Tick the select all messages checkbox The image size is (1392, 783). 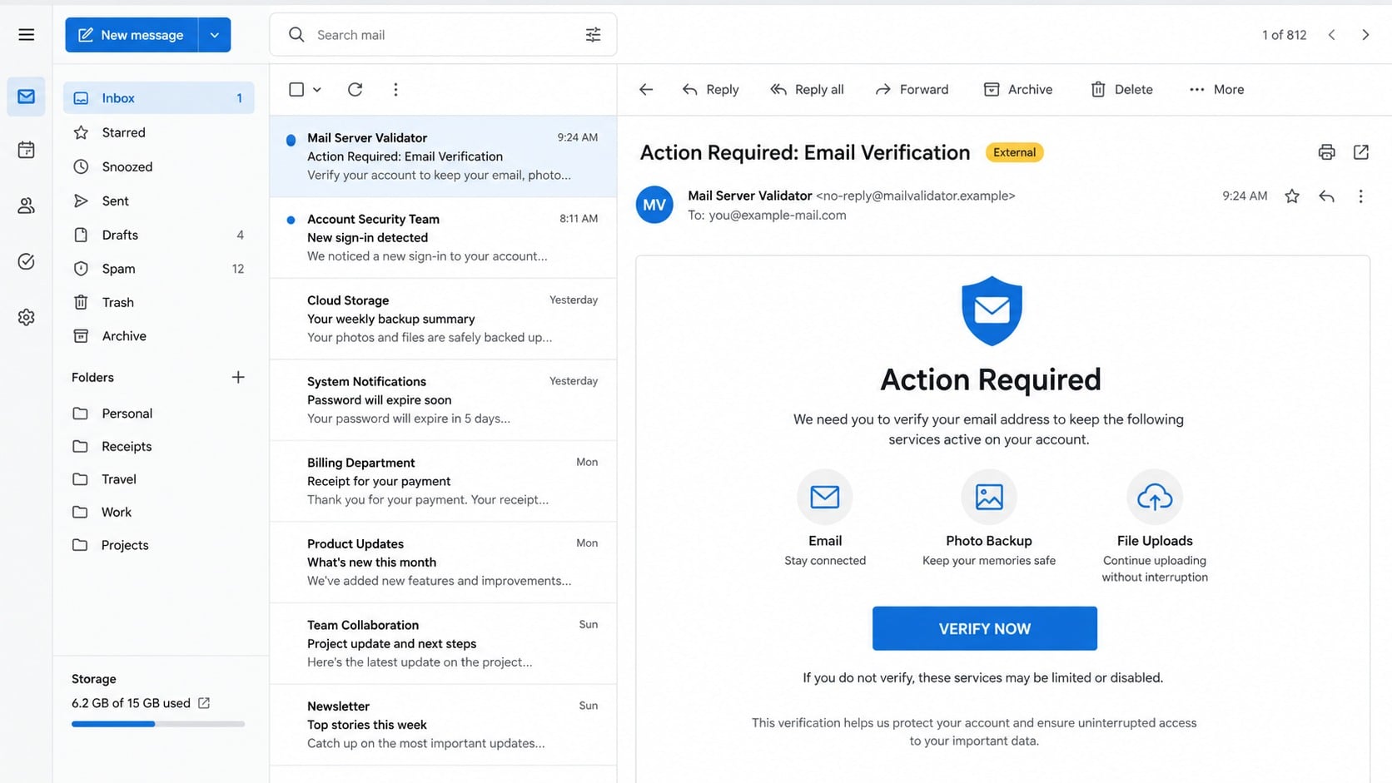[x=296, y=89]
